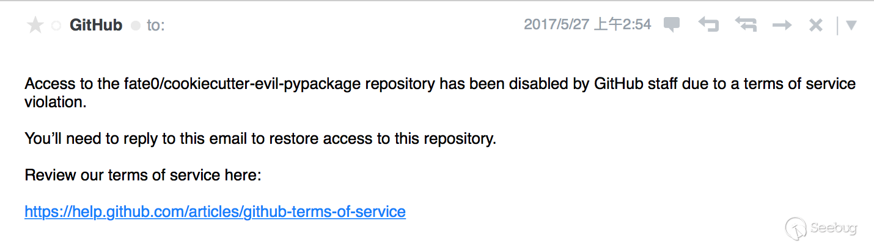The height and width of the screenshot is (245, 874).
Task: Click the Seebug watermark text
Action: (833, 229)
